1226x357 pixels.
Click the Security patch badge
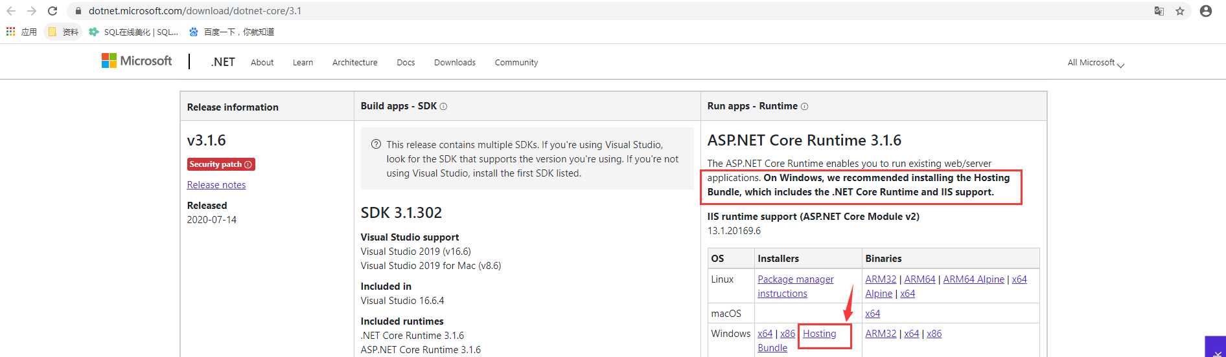[x=221, y=164]
